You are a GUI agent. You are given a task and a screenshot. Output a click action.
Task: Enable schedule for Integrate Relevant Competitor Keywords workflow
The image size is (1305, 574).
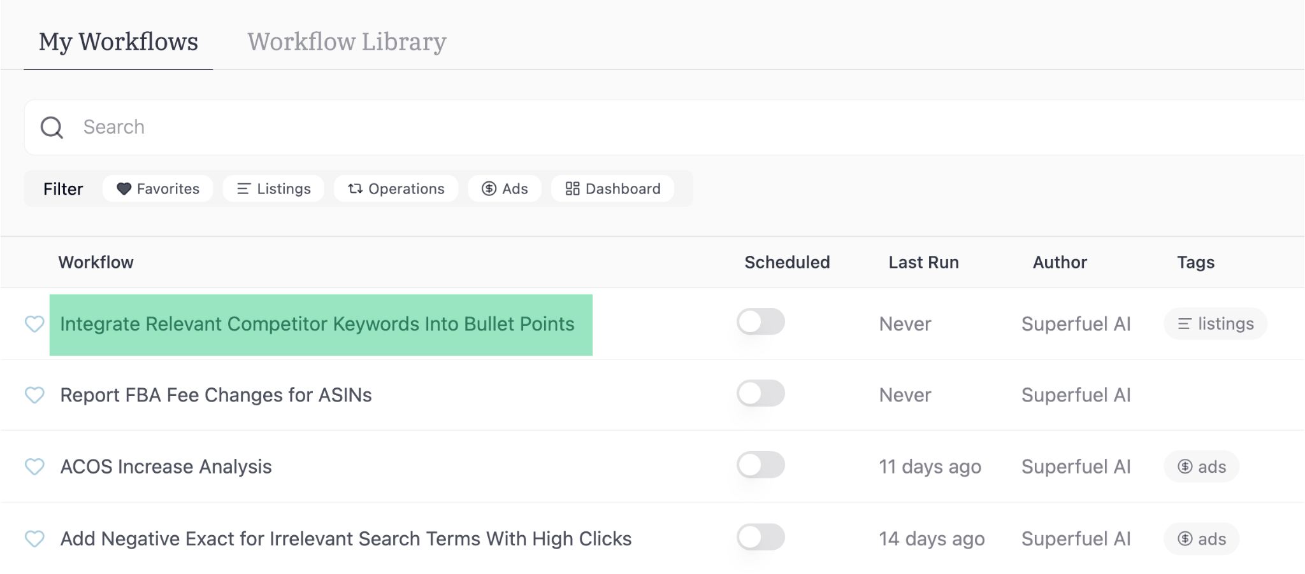[761, 323]
